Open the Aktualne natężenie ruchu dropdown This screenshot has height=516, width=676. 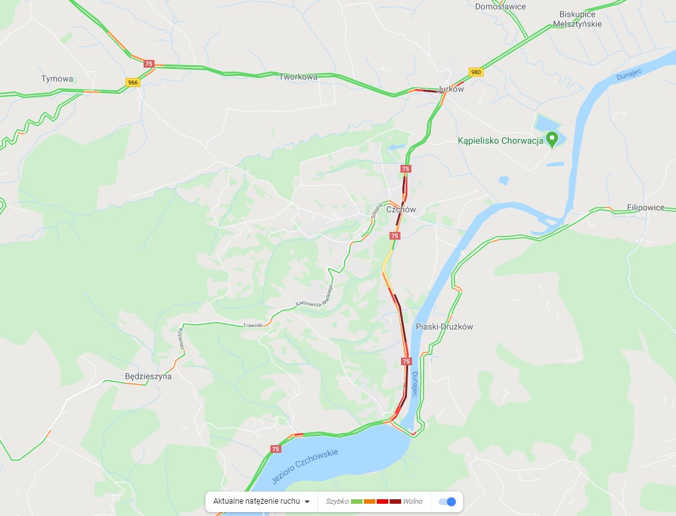[x=261, y=501]
